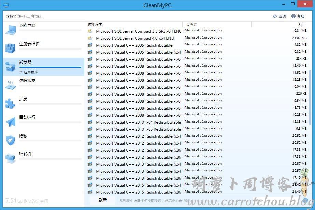The image size is (315, 210).
Task: Select the installer icon of the 6.82 MB row
Action: (x=90, y=52)
